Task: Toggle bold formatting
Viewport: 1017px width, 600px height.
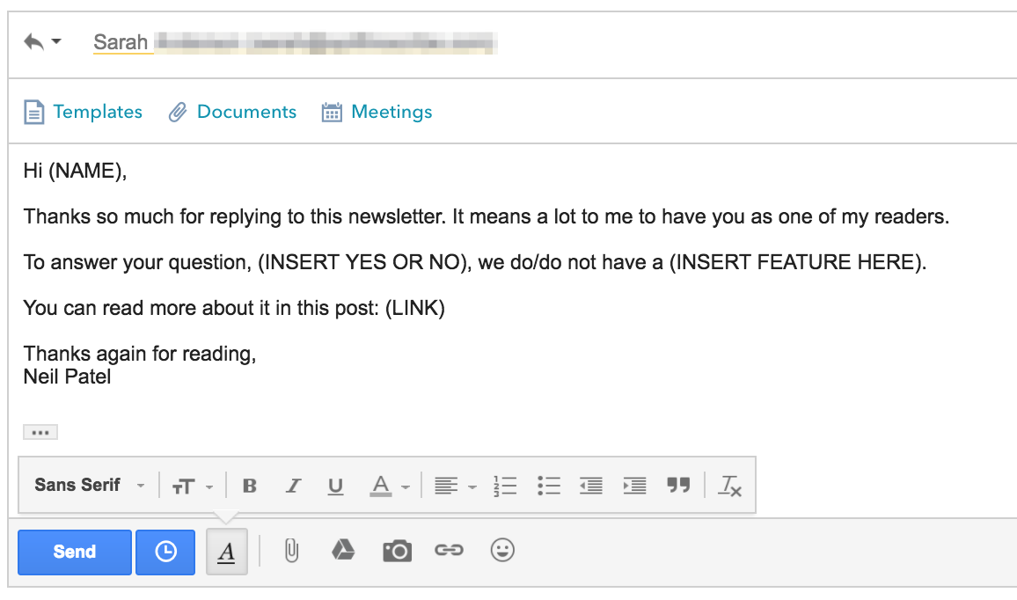Action: pos(250,485)
